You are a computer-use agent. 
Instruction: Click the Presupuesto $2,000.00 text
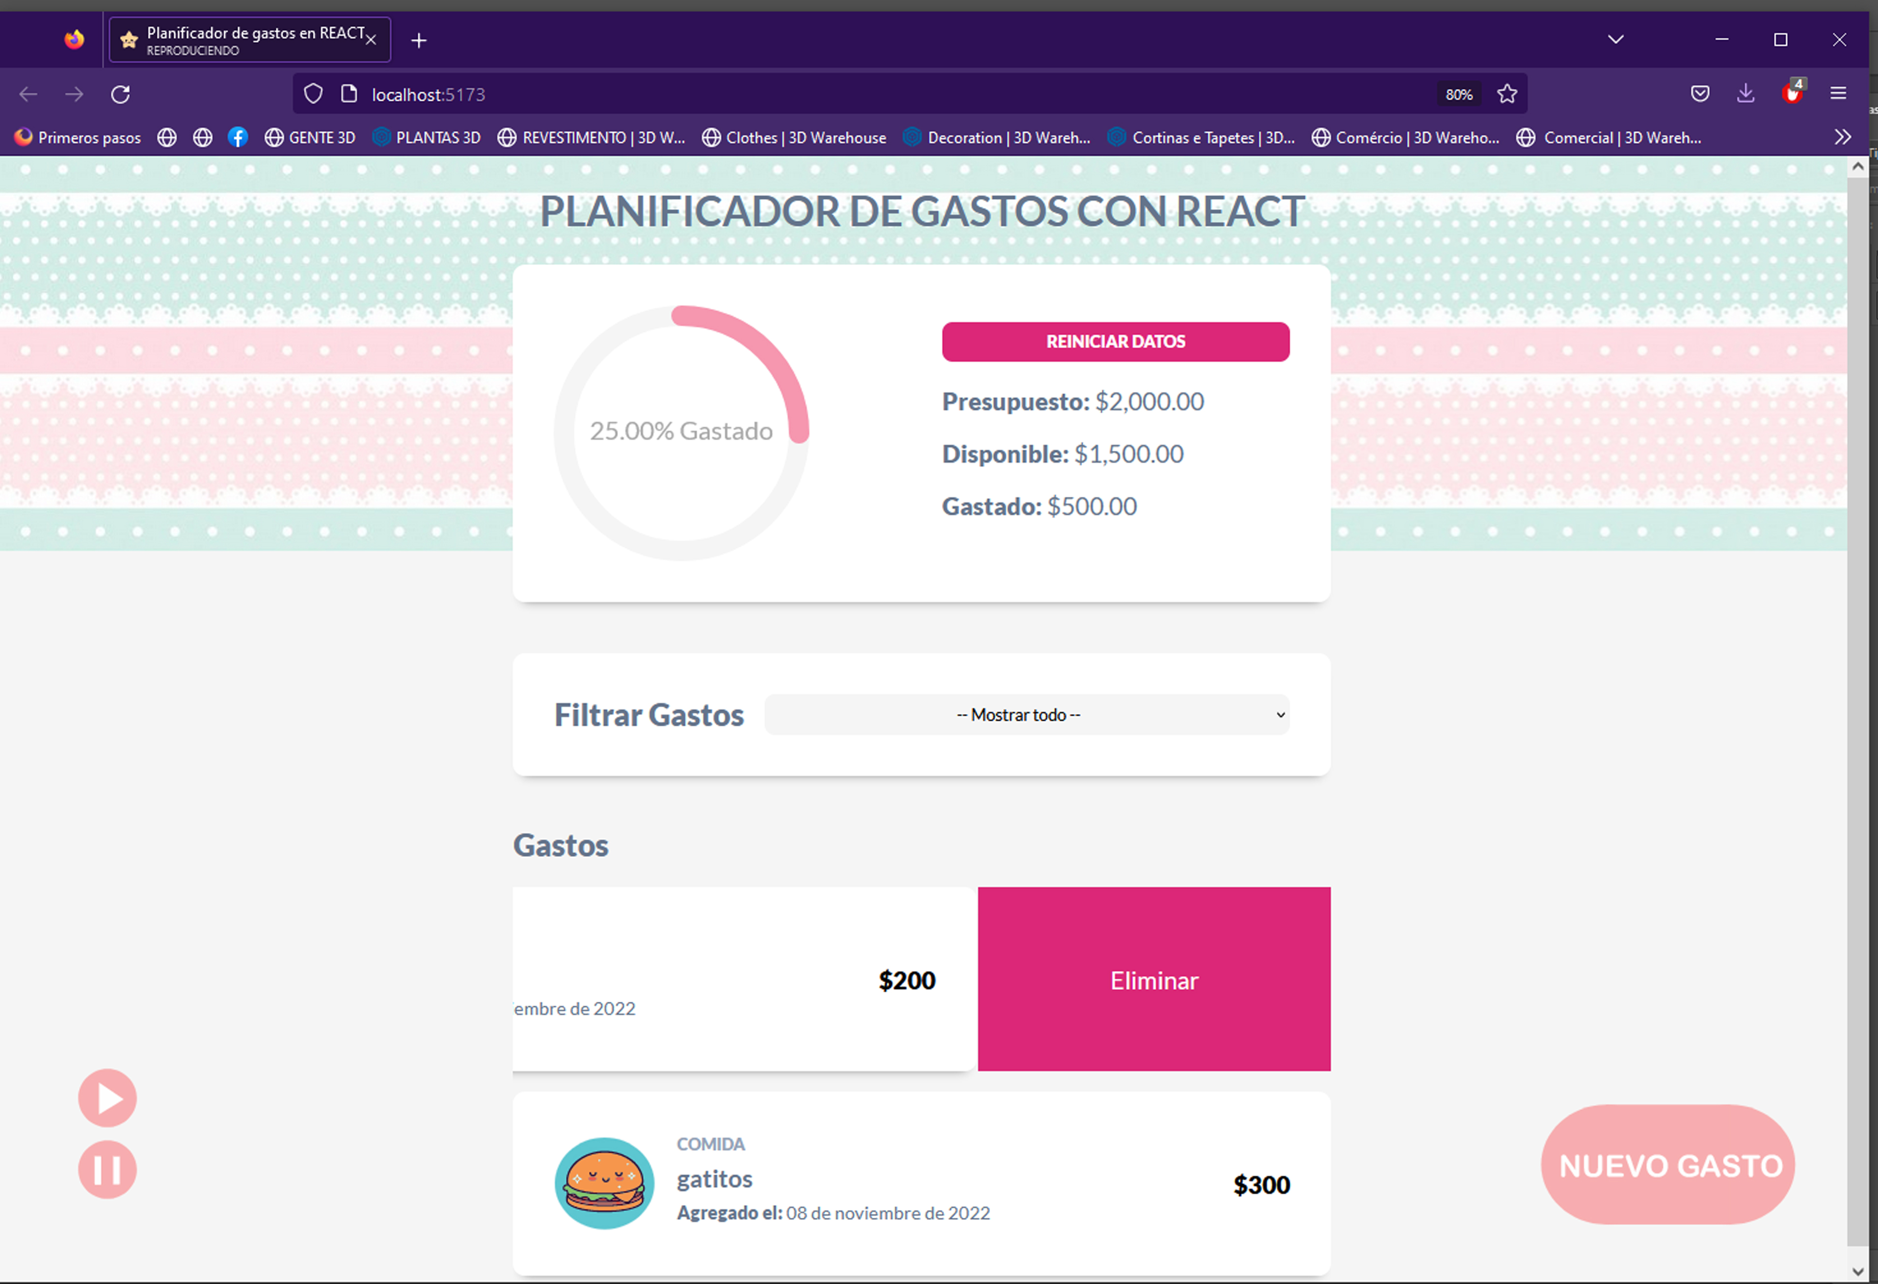coord(1073,401)
